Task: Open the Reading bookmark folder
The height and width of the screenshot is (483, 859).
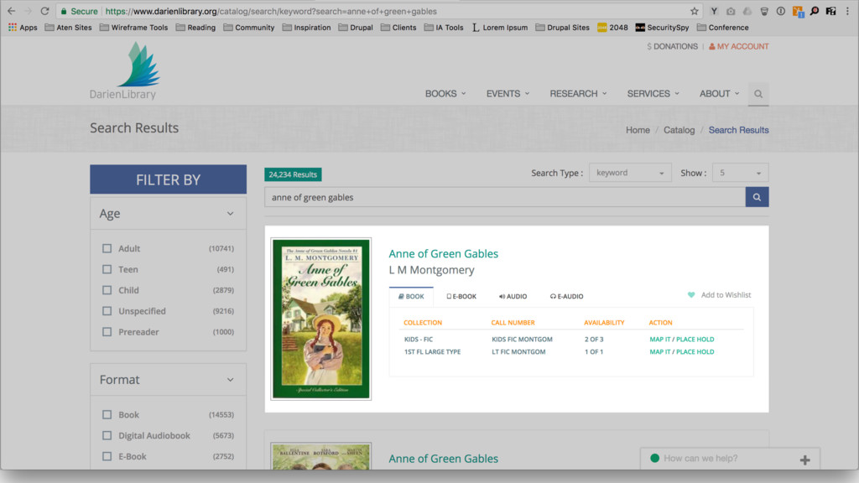Action: coord(195,28)
